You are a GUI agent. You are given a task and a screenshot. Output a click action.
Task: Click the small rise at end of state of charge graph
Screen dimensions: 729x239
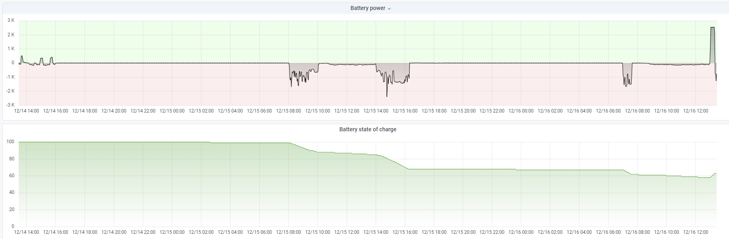(713, 175)
